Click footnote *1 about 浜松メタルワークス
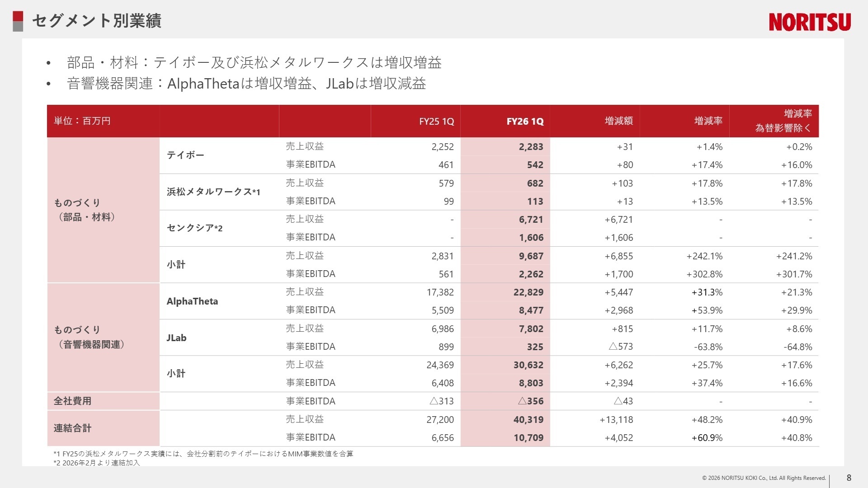This screenshot has height=488, width=868. click(x=203, y=454)
